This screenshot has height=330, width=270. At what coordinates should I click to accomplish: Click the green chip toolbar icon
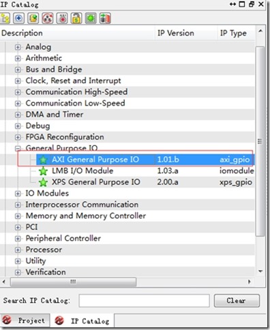pyautogui.click(x=91, y=18)
